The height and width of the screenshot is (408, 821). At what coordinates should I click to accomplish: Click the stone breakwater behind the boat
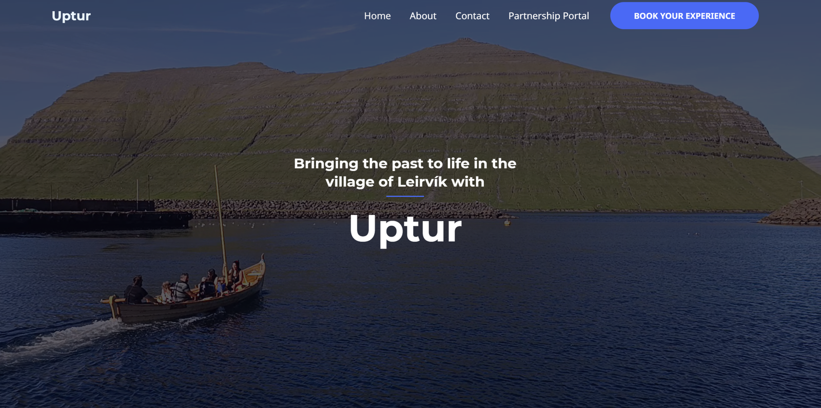tap(328, 209)
